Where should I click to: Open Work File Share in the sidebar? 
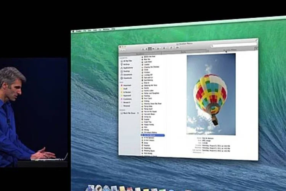pyautogui.click(x=128, y=113)
